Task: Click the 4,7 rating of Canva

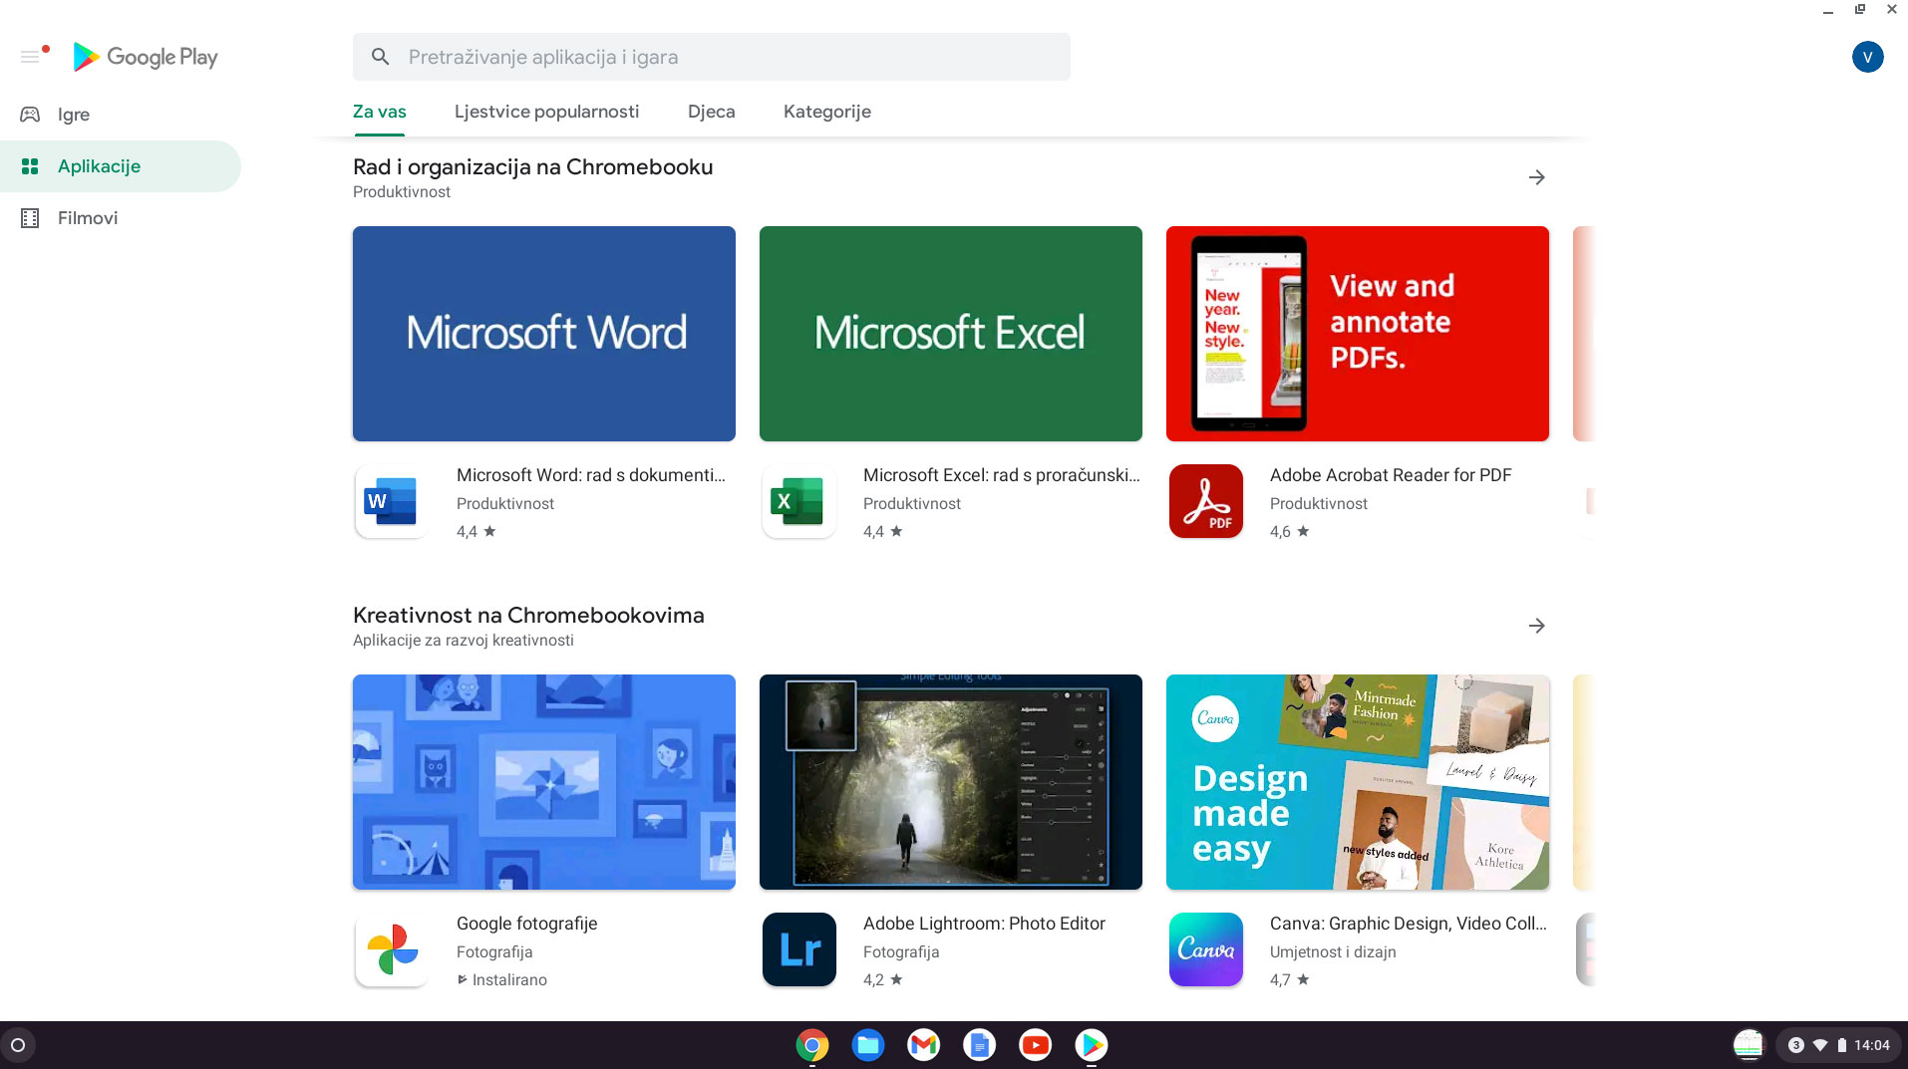Action: [x=1289, y=979]
